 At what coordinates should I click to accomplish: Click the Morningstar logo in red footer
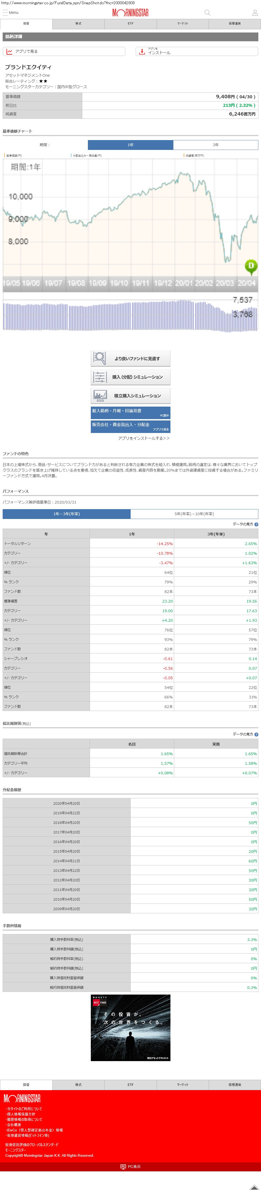click(22, 1098)
